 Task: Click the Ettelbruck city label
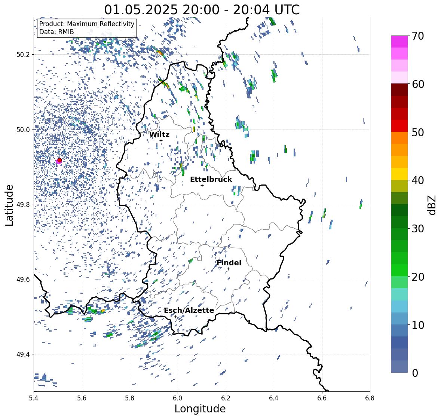(211, 179)
